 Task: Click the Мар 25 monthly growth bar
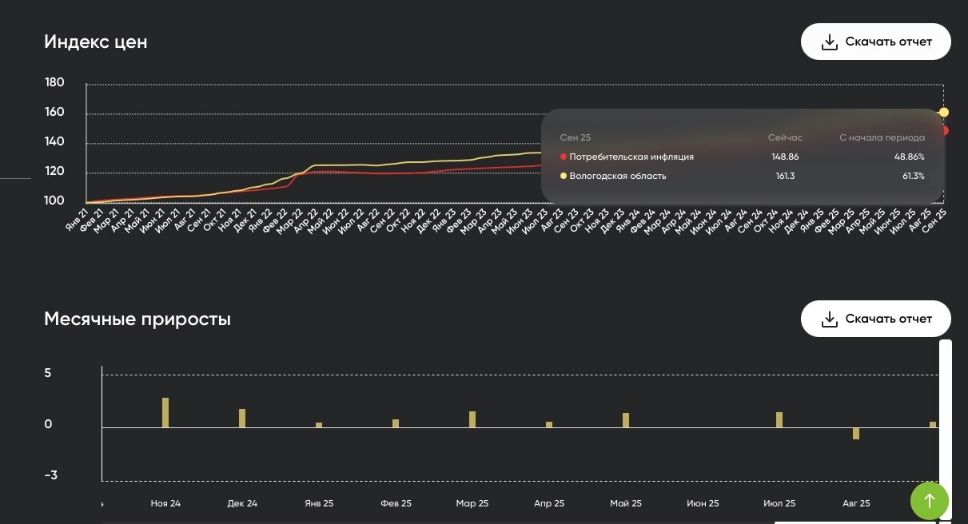472,419
